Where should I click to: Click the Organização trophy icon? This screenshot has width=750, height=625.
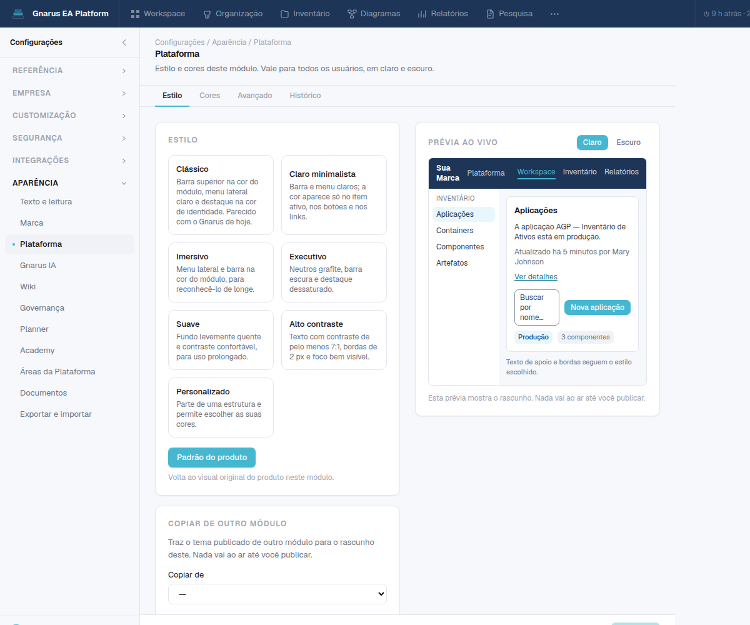[207, 14]
